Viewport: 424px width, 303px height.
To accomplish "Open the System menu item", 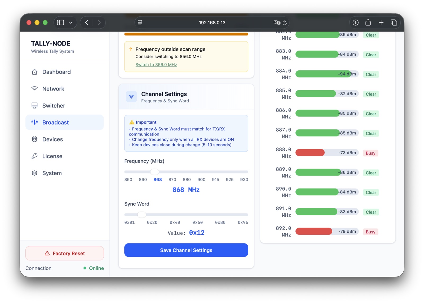I will point(65,173).
